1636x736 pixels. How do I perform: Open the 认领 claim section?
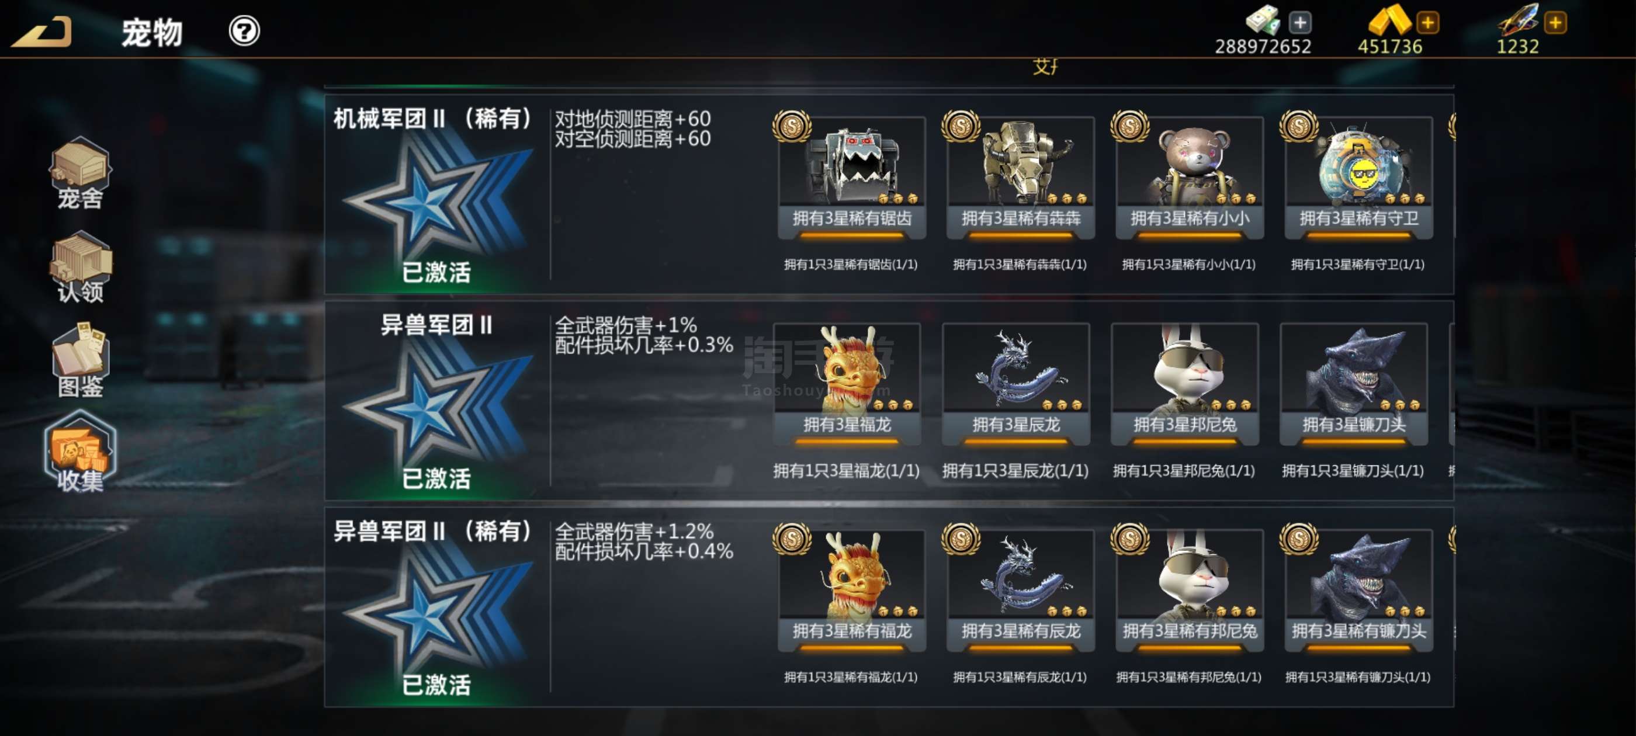[x=80, y=267]
